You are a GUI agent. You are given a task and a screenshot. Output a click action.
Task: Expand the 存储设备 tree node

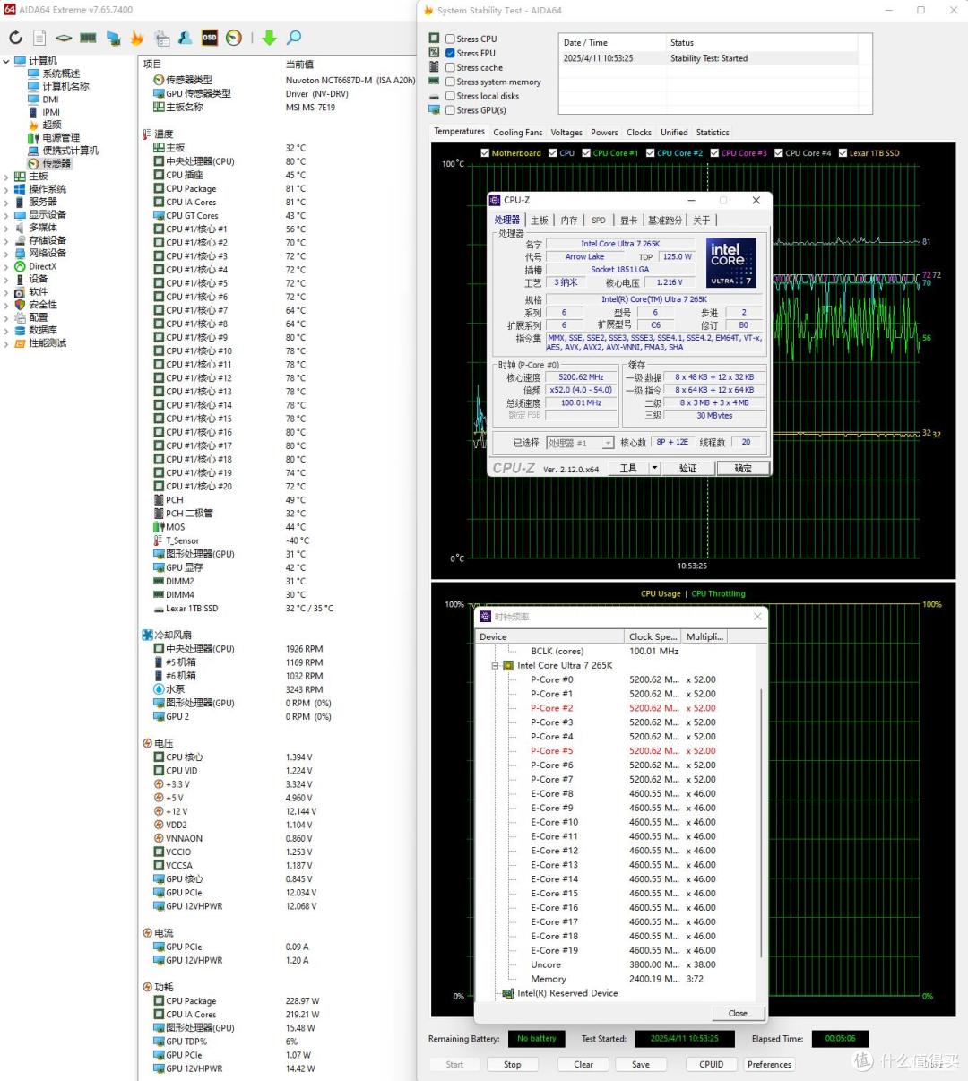6,240
